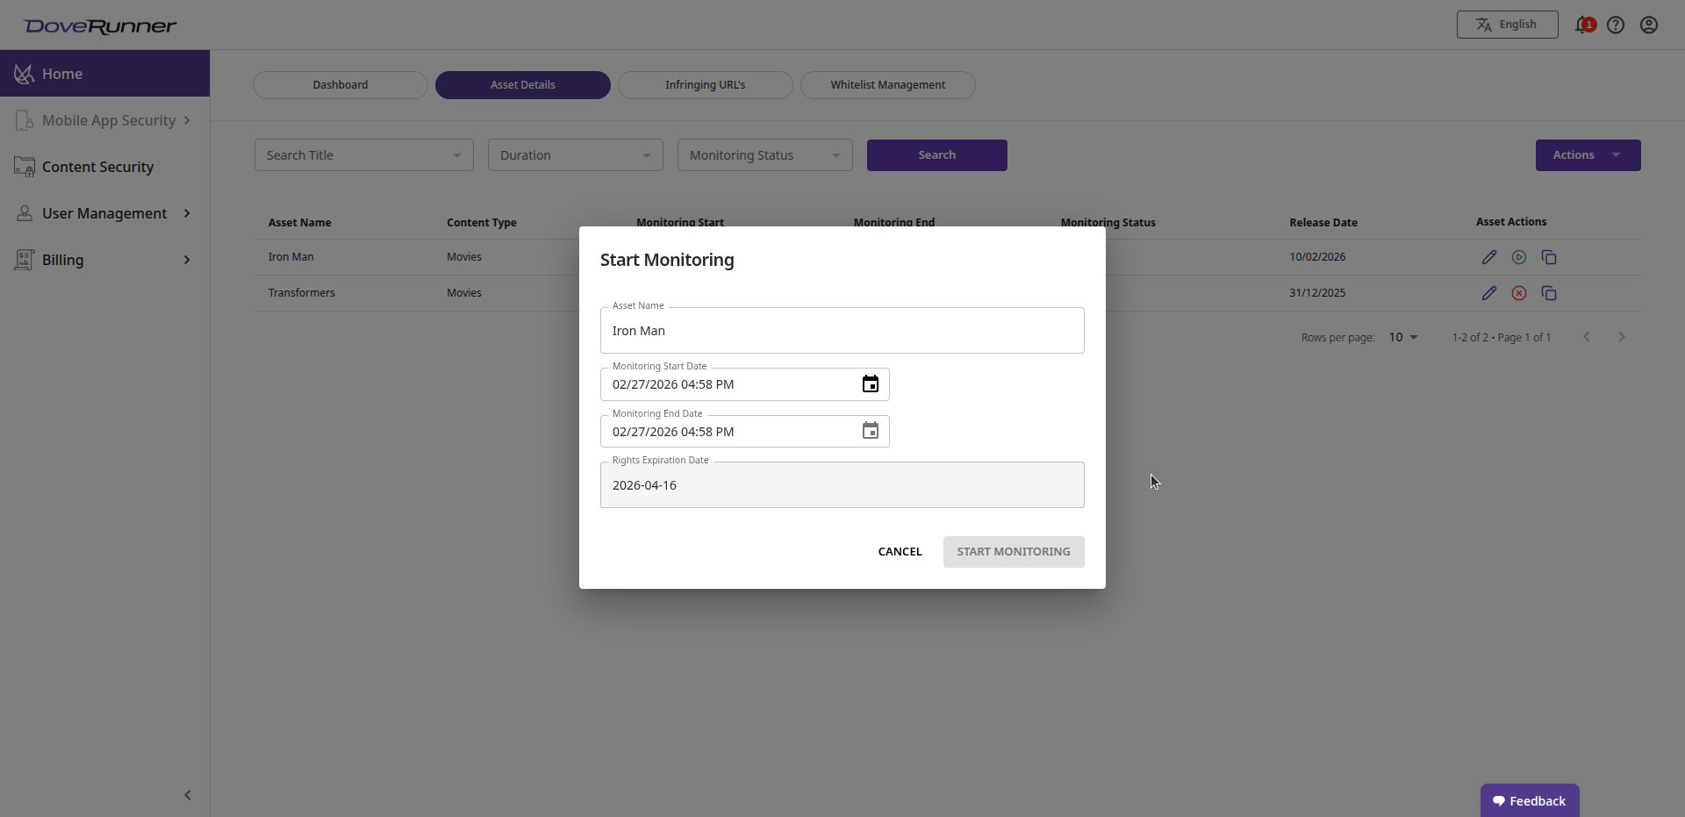Viewport: 1685px width, 817px height.
Task: Open the Monitoring End Date calendar picker
Action: click(x=871, y=431)
